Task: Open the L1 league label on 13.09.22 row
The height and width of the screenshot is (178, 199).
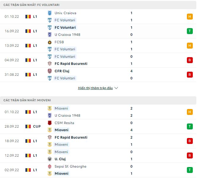Action: [x=35, y=46]
